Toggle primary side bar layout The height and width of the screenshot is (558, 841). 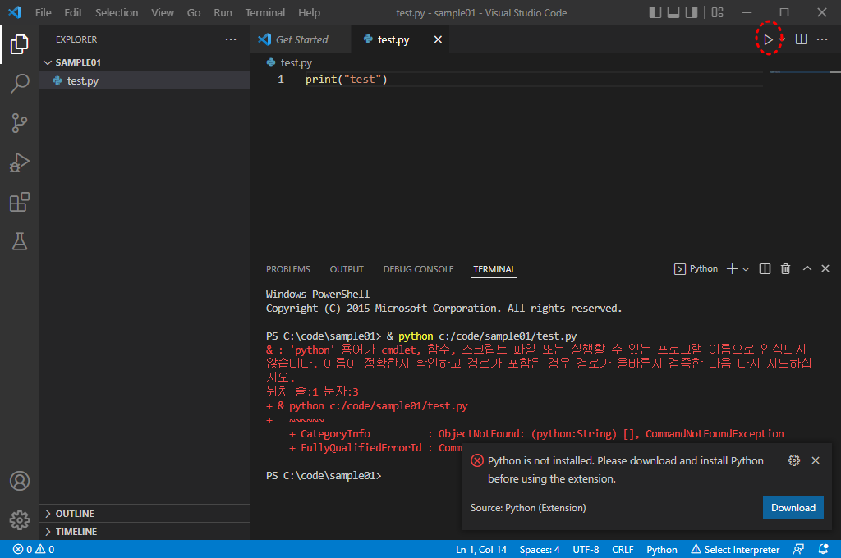click(x=655, y=12)
